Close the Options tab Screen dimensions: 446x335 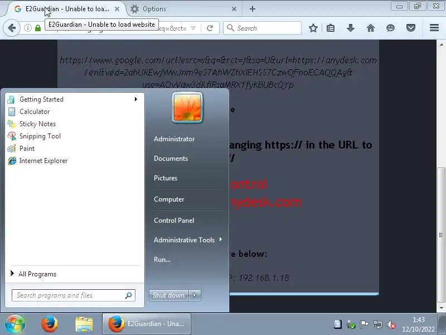[x=234, y=9]
